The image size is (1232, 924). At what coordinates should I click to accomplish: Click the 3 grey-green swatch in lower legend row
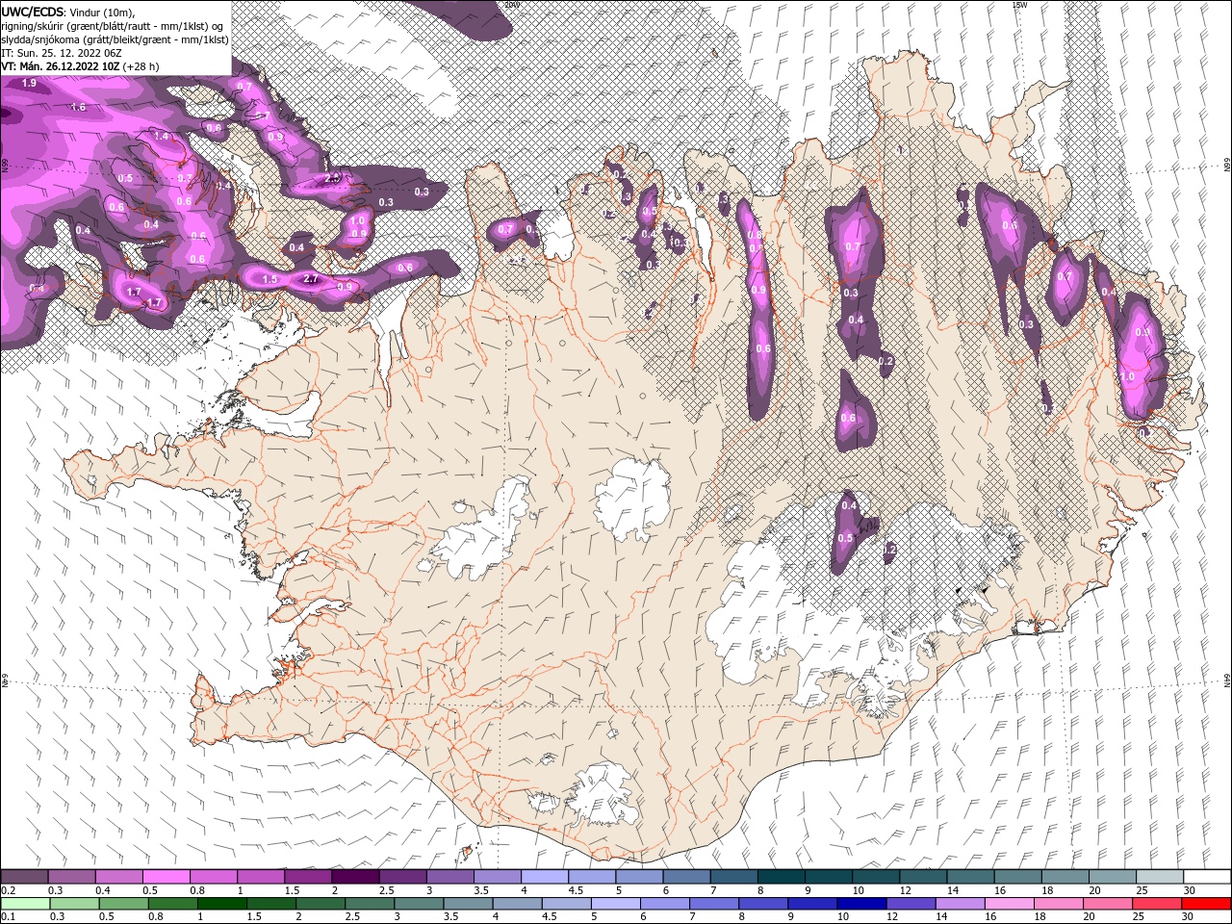[x=419, y=904]
